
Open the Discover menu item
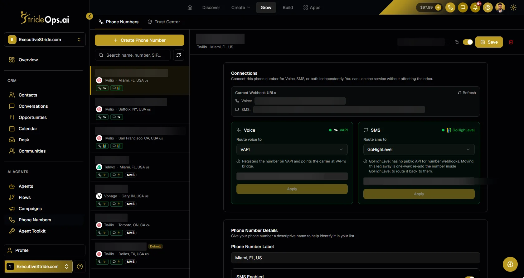coord(211,7)
